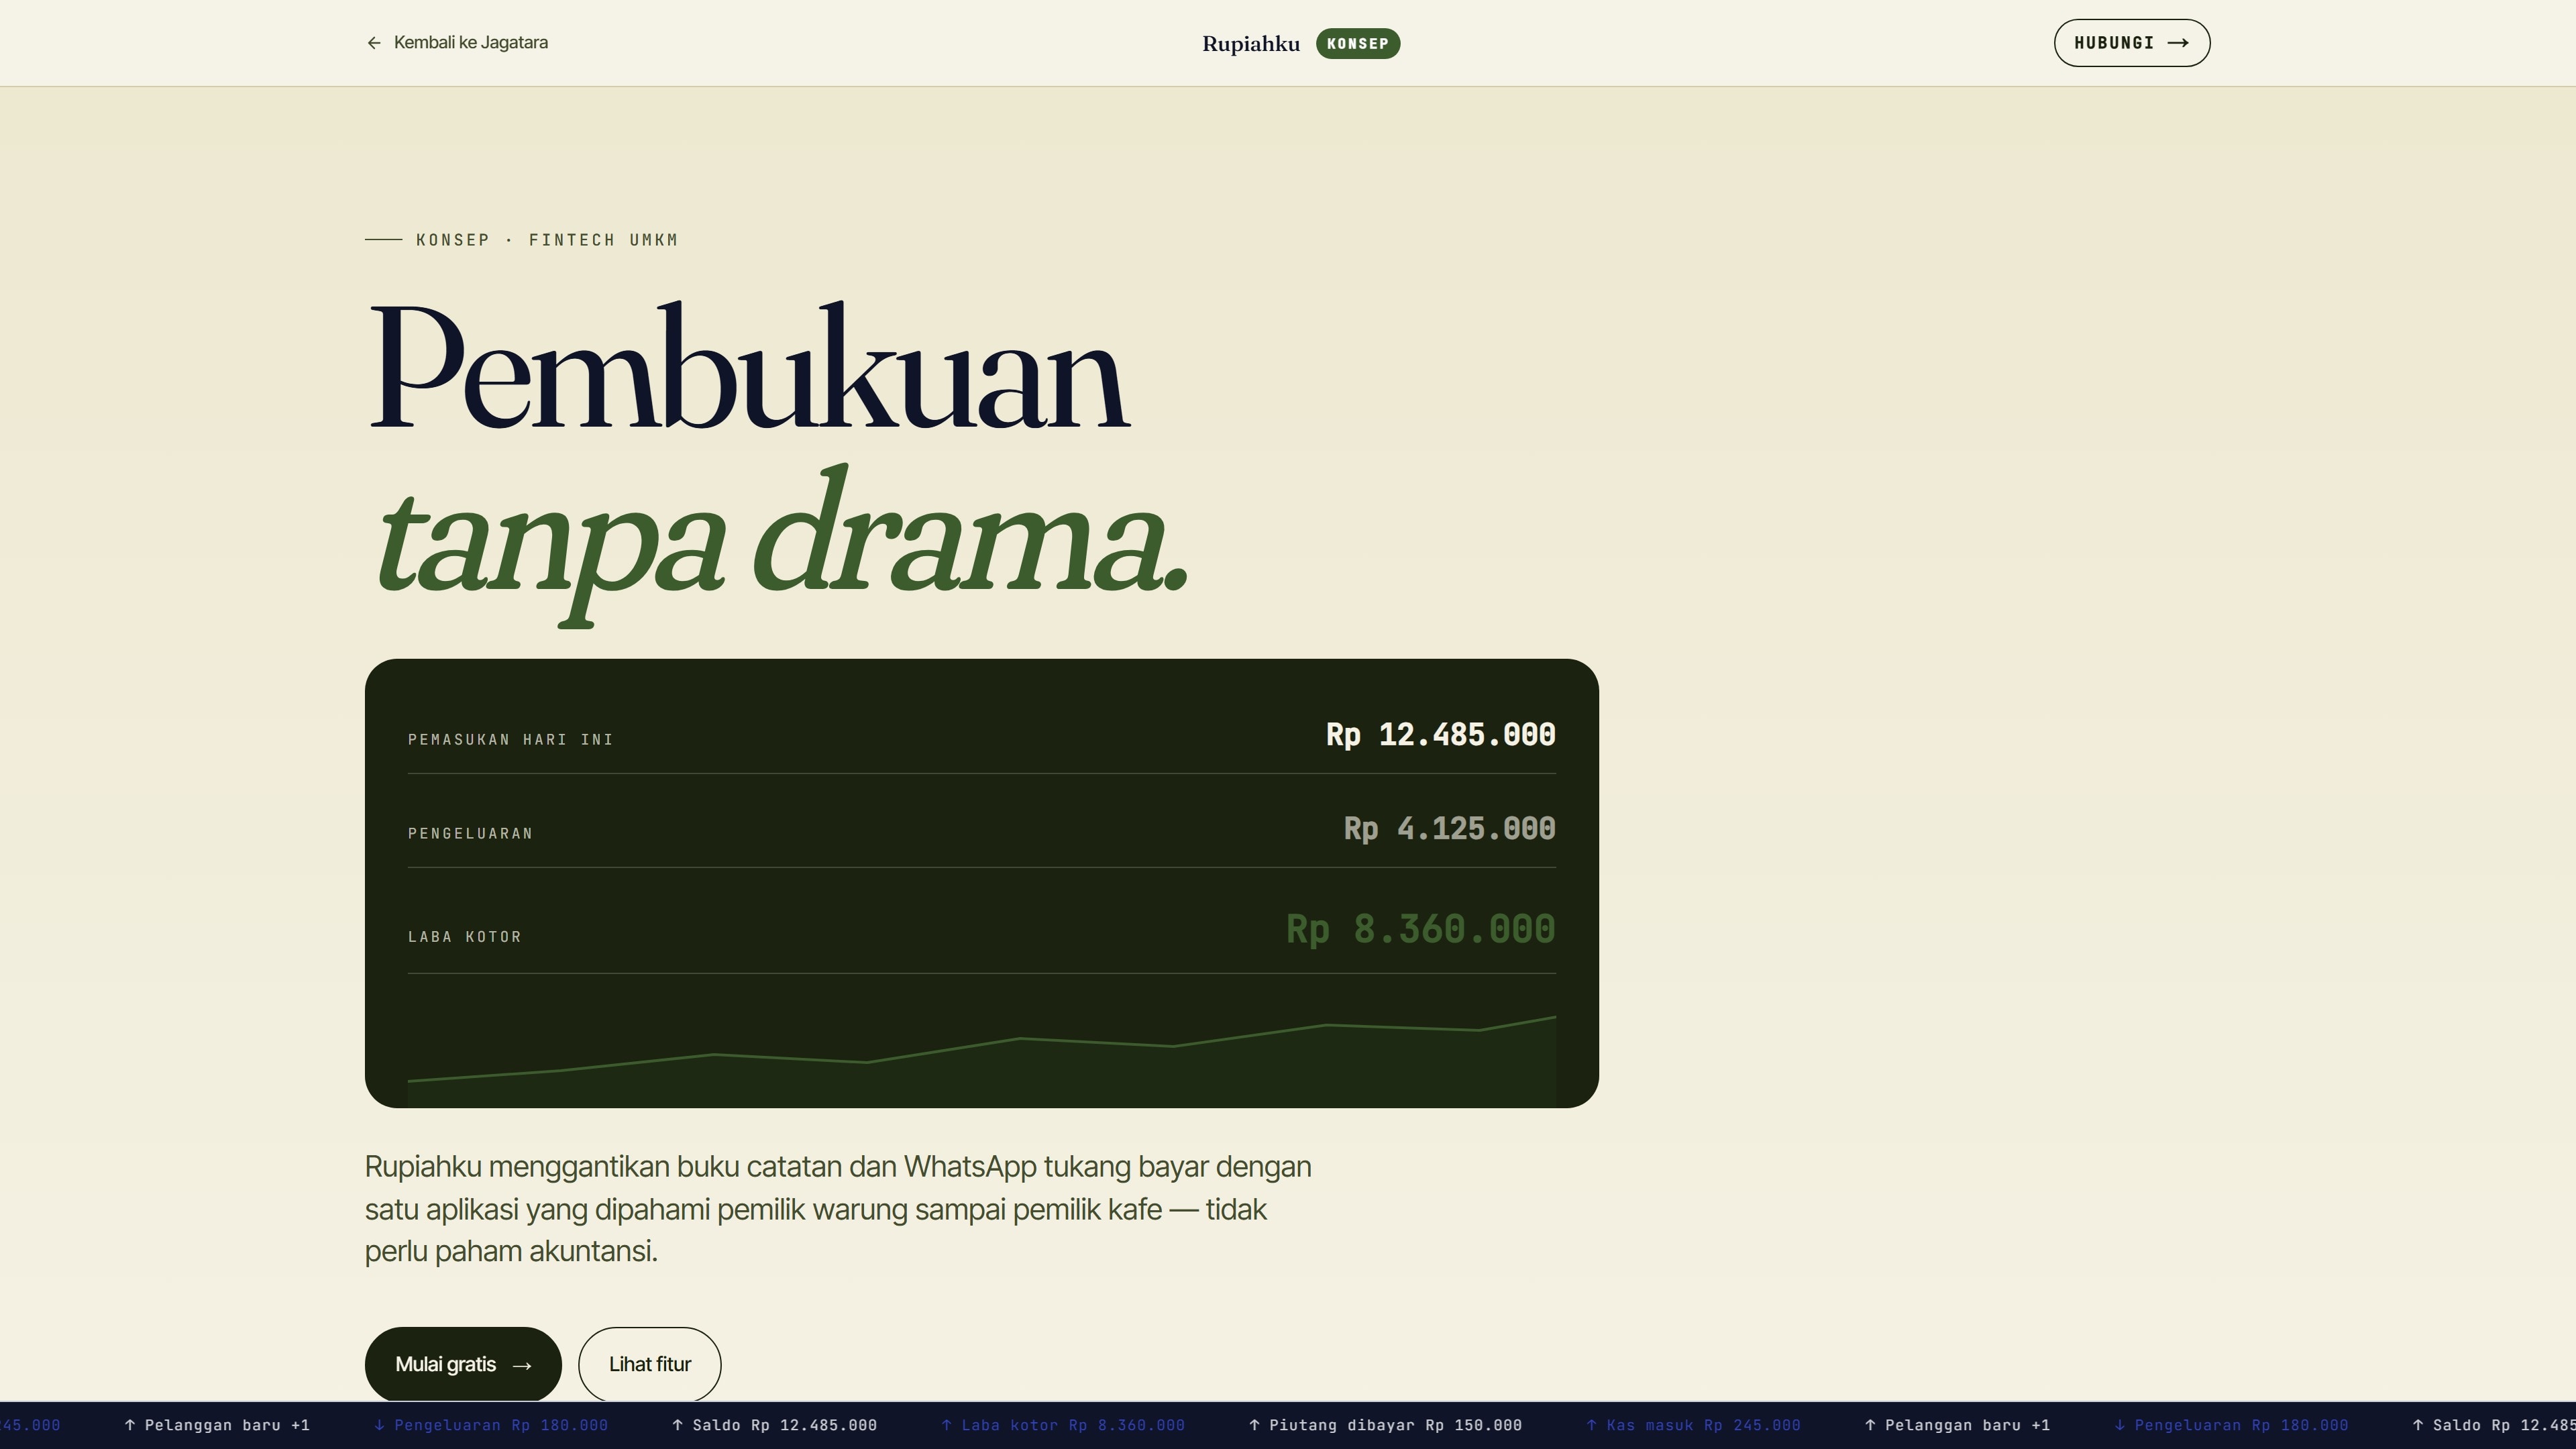Screen dimensions: 2576x1449
Task: Select the Rp 12.485.000 income value in the dark card
Action: click(x=1441, y=735)
